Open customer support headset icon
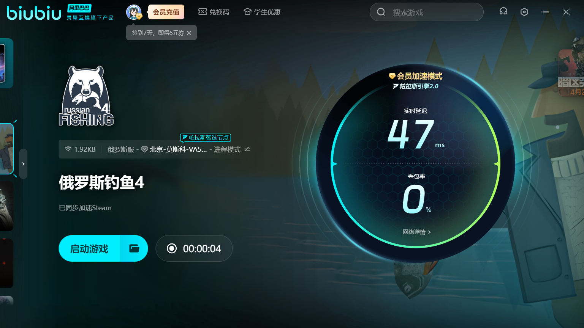584x328 pixels. coord(503,12)
